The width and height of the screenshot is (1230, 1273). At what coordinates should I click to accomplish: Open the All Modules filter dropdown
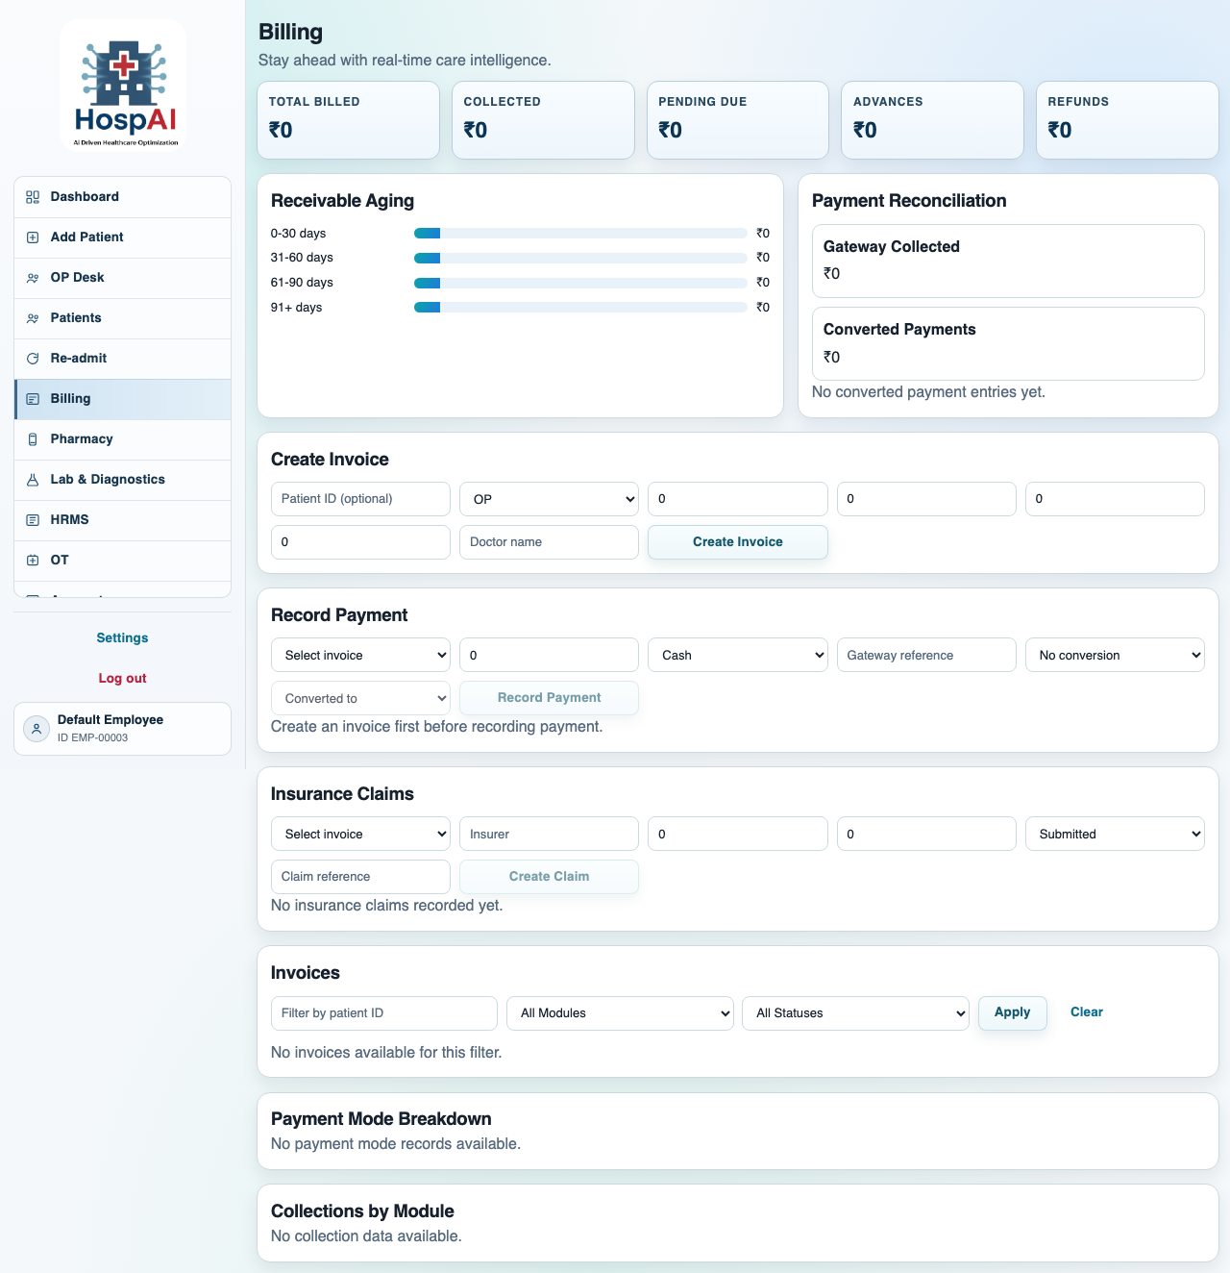click(620, 1013)
